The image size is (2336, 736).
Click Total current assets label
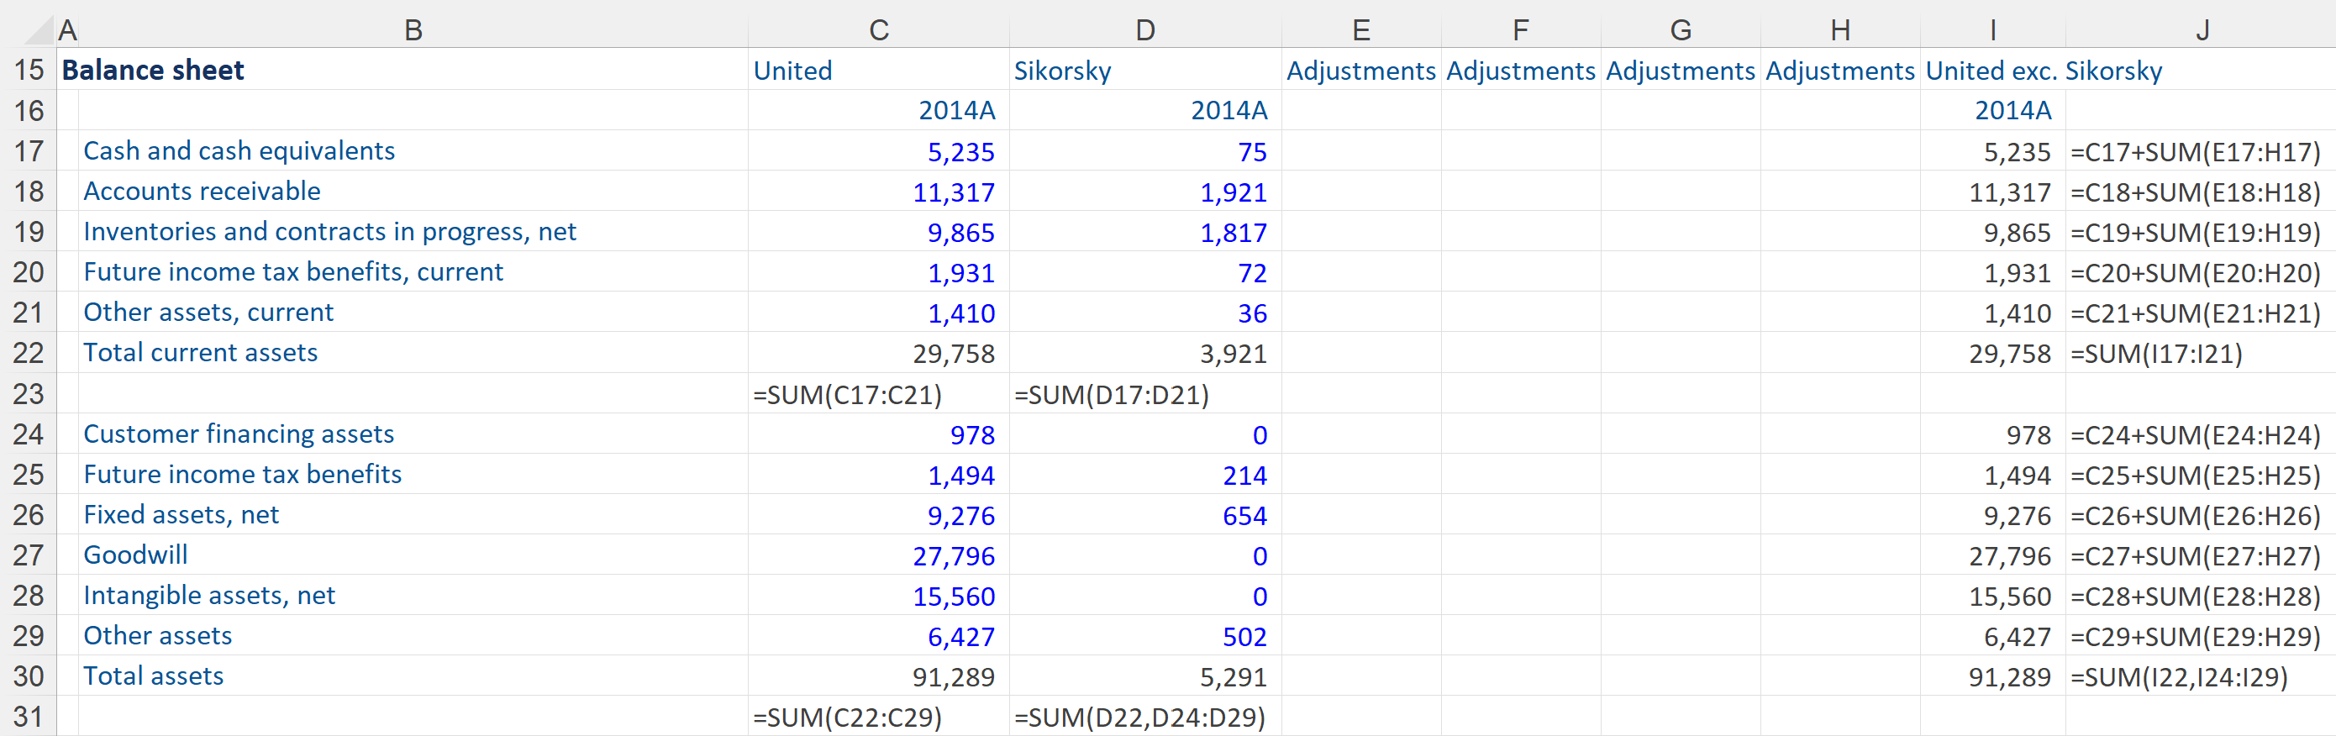[201, 353]
